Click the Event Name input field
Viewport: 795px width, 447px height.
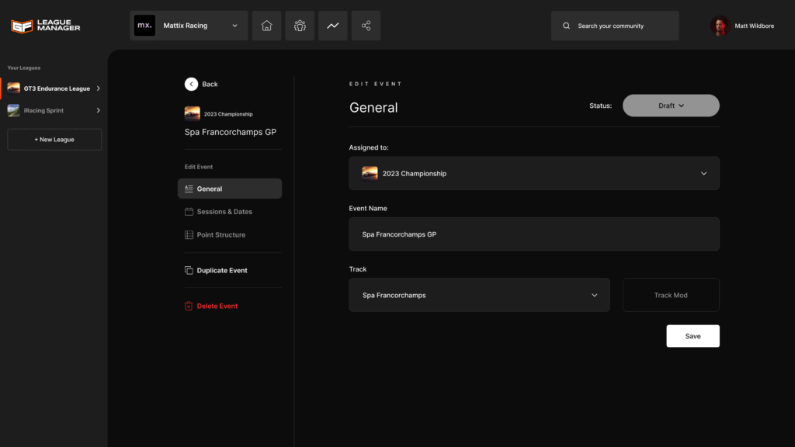[534, 234]
